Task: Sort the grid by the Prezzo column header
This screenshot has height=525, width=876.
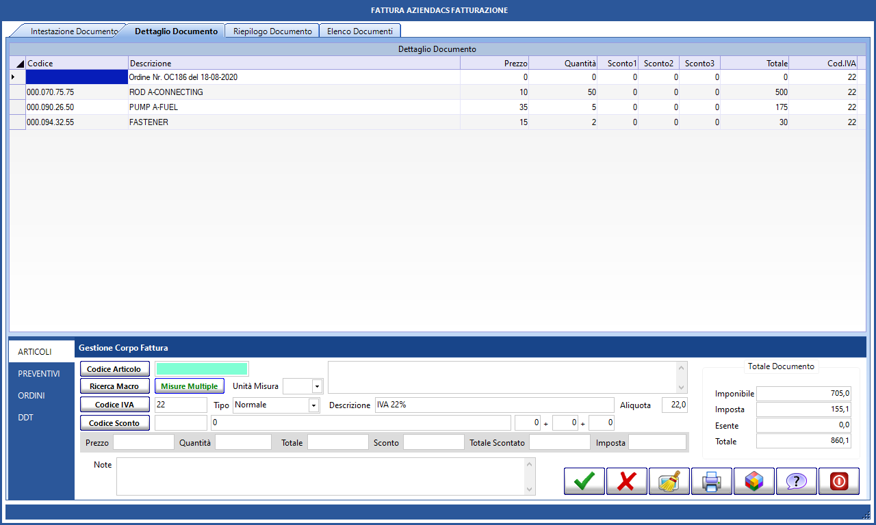Action: click(494, 64)
